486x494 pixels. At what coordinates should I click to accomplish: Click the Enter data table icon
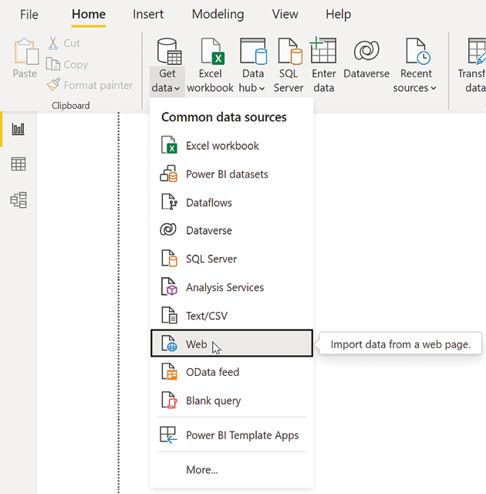point(323,50)
